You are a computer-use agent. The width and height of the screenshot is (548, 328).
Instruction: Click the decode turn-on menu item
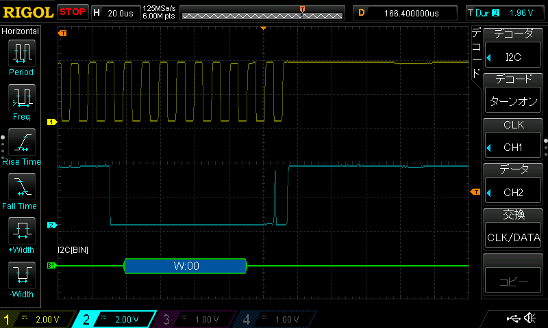[x=513, y=101]
